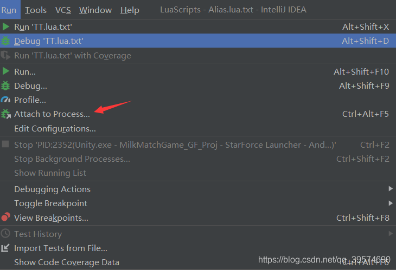Click Ctrl+F2 shortcut text

(374, 145)
